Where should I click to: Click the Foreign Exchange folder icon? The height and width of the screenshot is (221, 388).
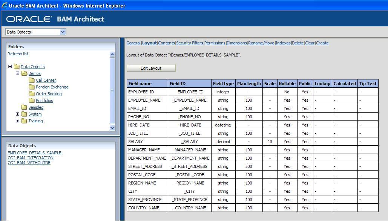pos(32,87)
